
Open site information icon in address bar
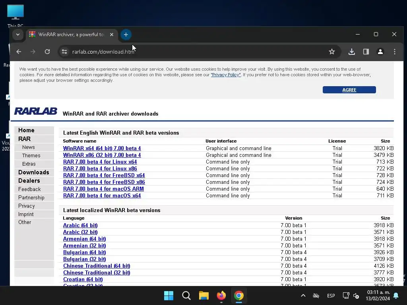[64, 52]
